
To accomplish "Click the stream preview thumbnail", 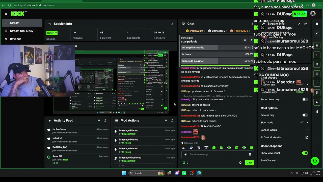I will pyautogui.click(x=111, y=82).
